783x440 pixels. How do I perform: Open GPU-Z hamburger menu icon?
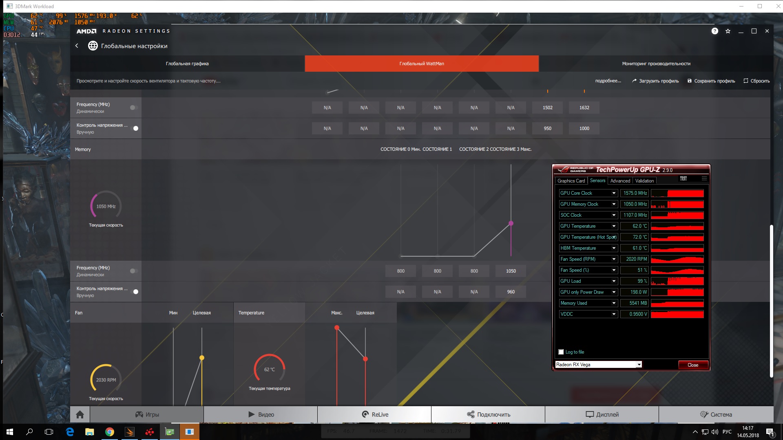pos(704,178)
